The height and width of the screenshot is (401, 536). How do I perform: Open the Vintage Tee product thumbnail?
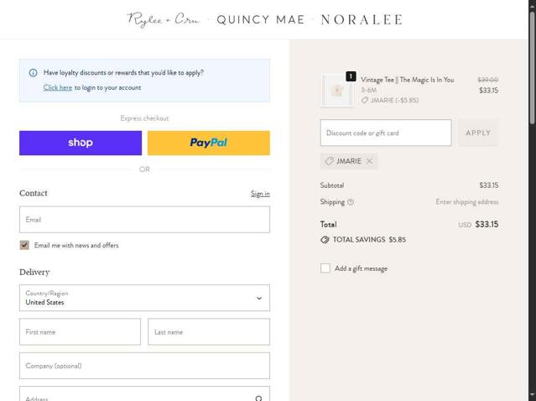337,90
